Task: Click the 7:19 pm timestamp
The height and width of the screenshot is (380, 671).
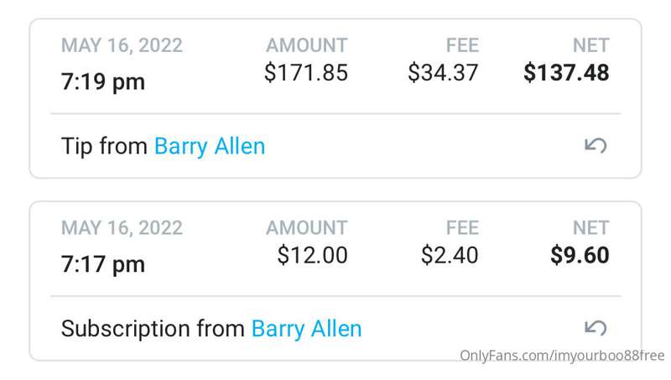Action: tap(102, 81)
